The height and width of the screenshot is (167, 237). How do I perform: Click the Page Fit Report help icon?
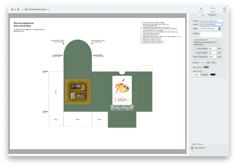point(192,152)
